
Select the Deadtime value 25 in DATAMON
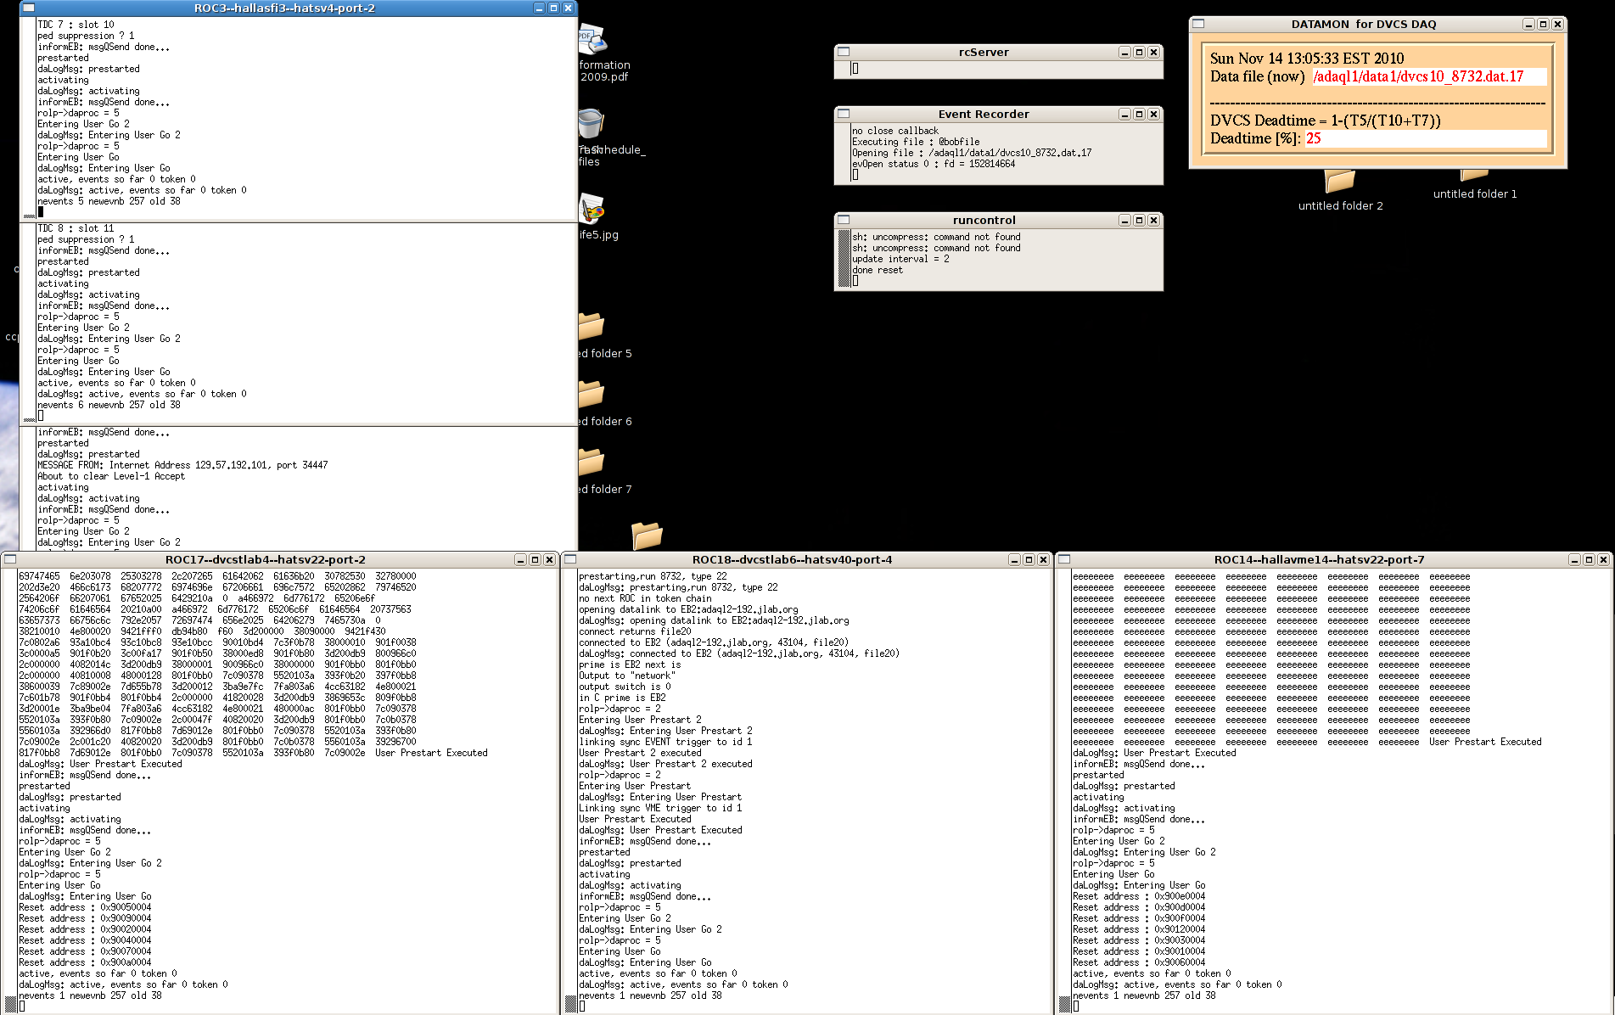click(1313, 138)
